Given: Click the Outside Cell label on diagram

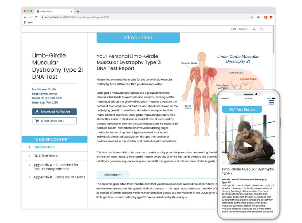Looking at the screenshot, I should click(236, 72).
